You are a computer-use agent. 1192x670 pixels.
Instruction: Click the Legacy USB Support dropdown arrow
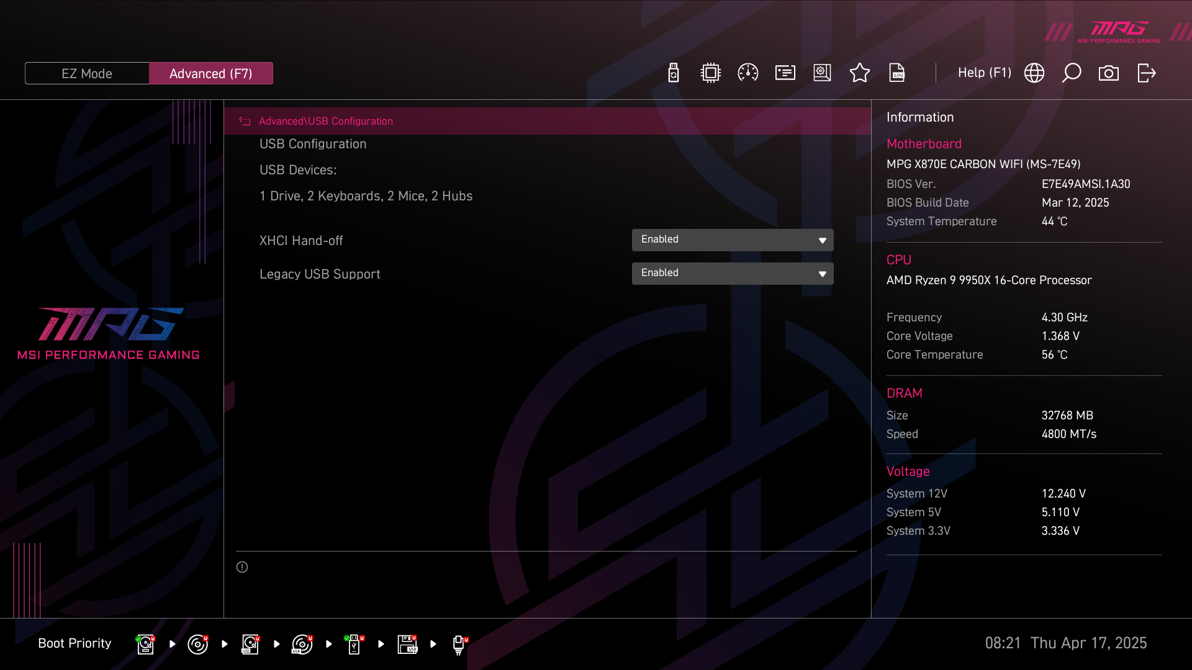[x=822, y=274]
